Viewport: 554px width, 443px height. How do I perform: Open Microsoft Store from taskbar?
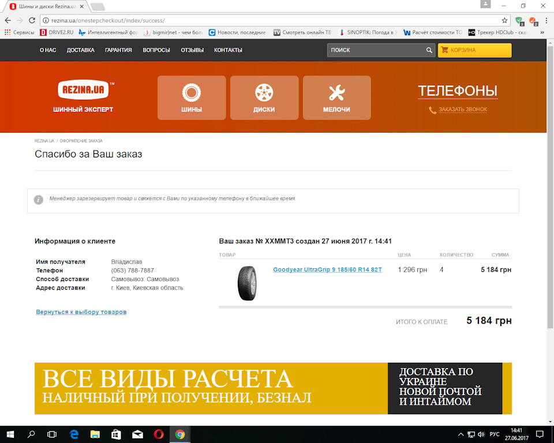point(116,434)
